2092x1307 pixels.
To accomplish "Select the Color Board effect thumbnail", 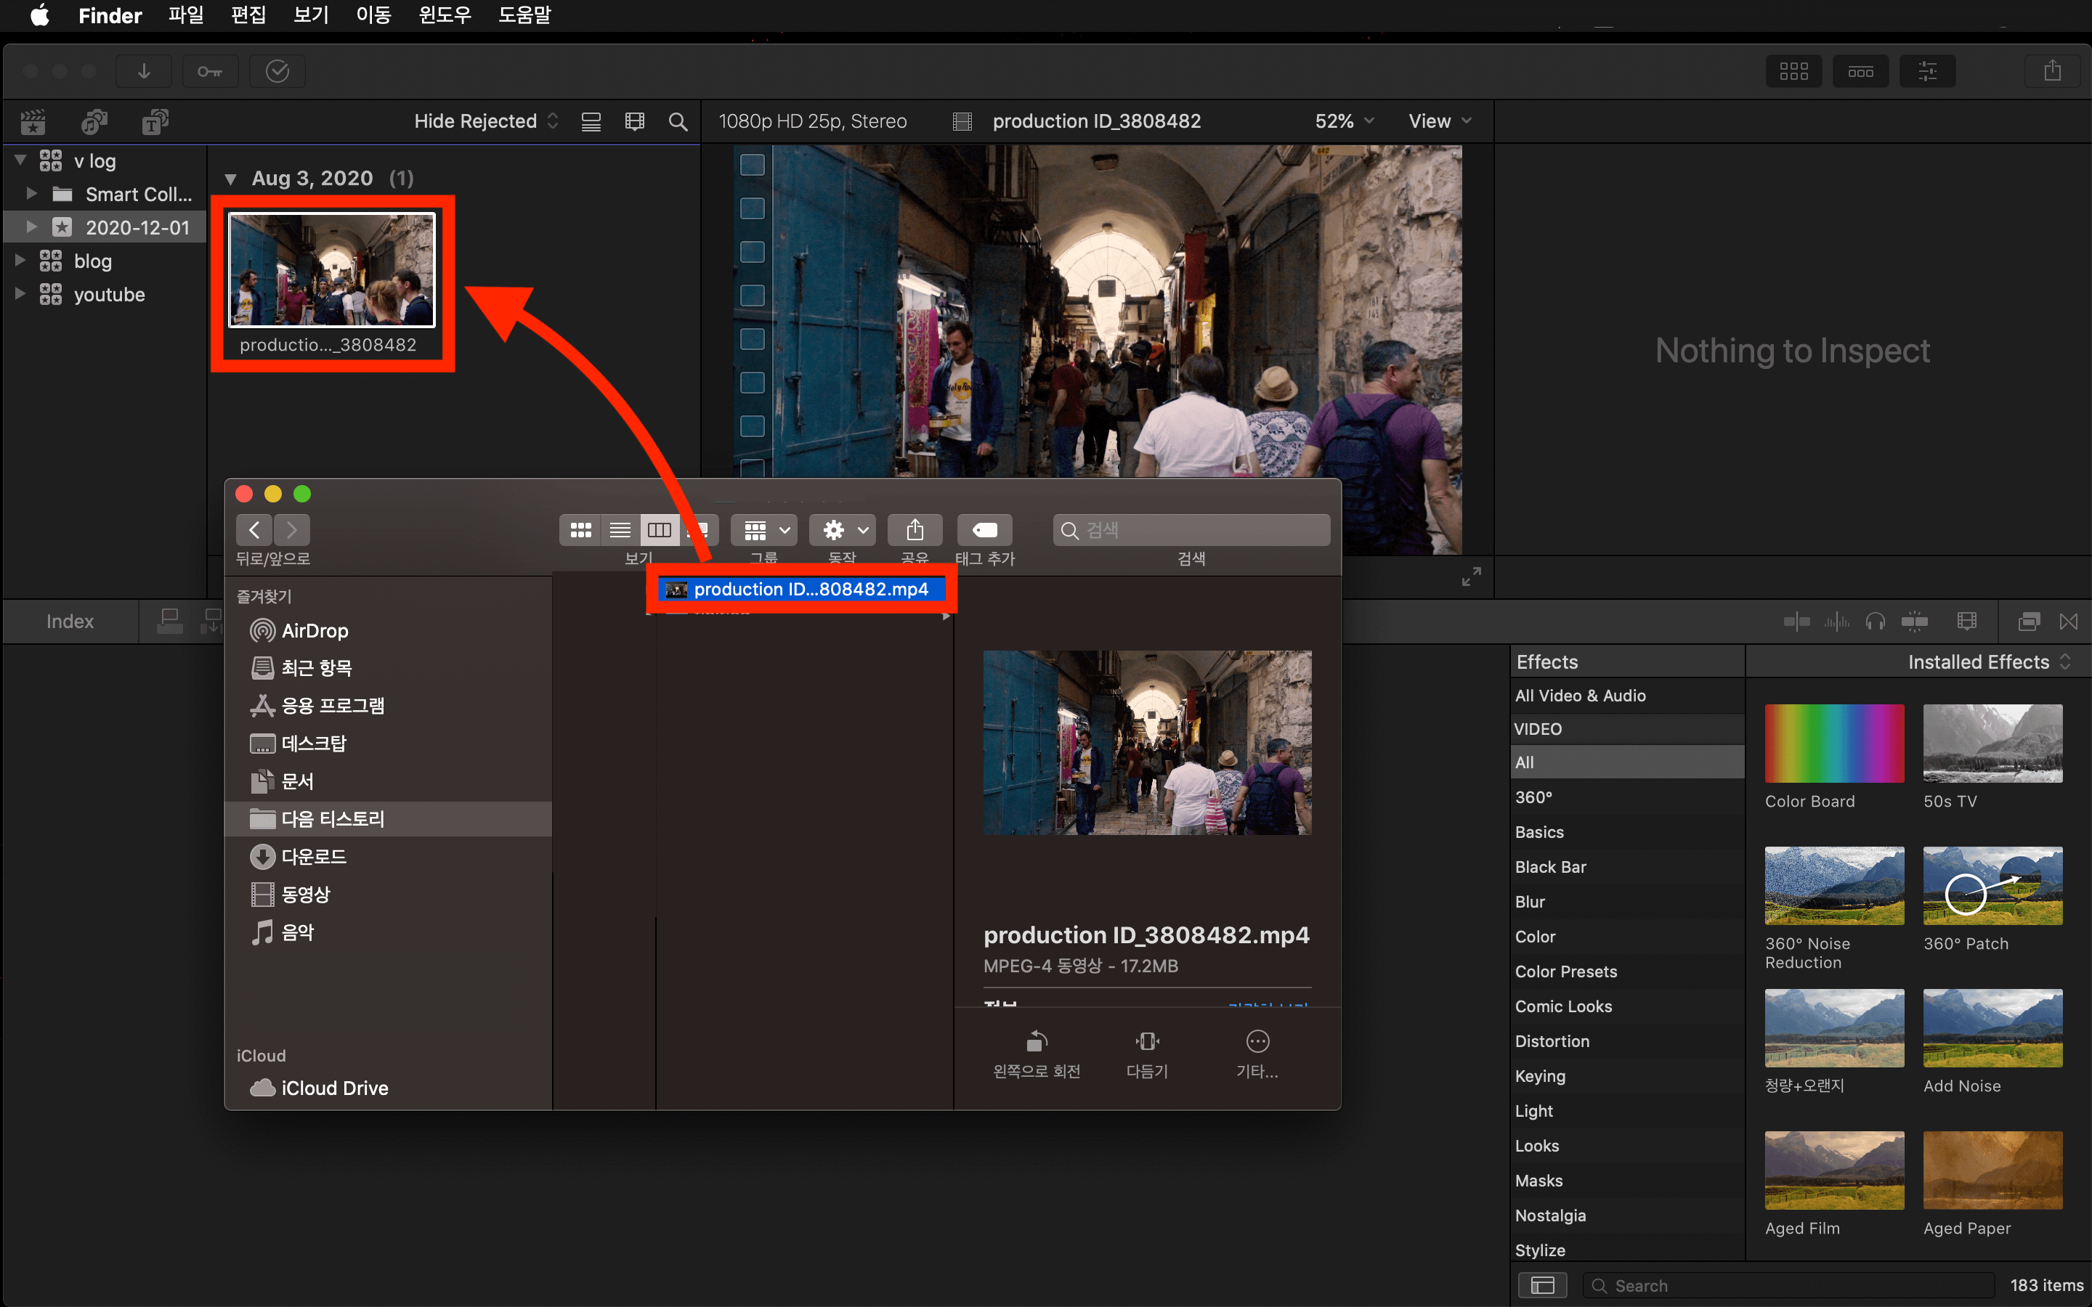I will pos(1833,744).
